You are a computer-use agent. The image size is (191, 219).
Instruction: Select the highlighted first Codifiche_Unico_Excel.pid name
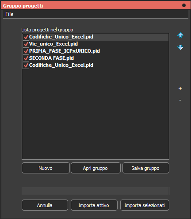(61, 37)
